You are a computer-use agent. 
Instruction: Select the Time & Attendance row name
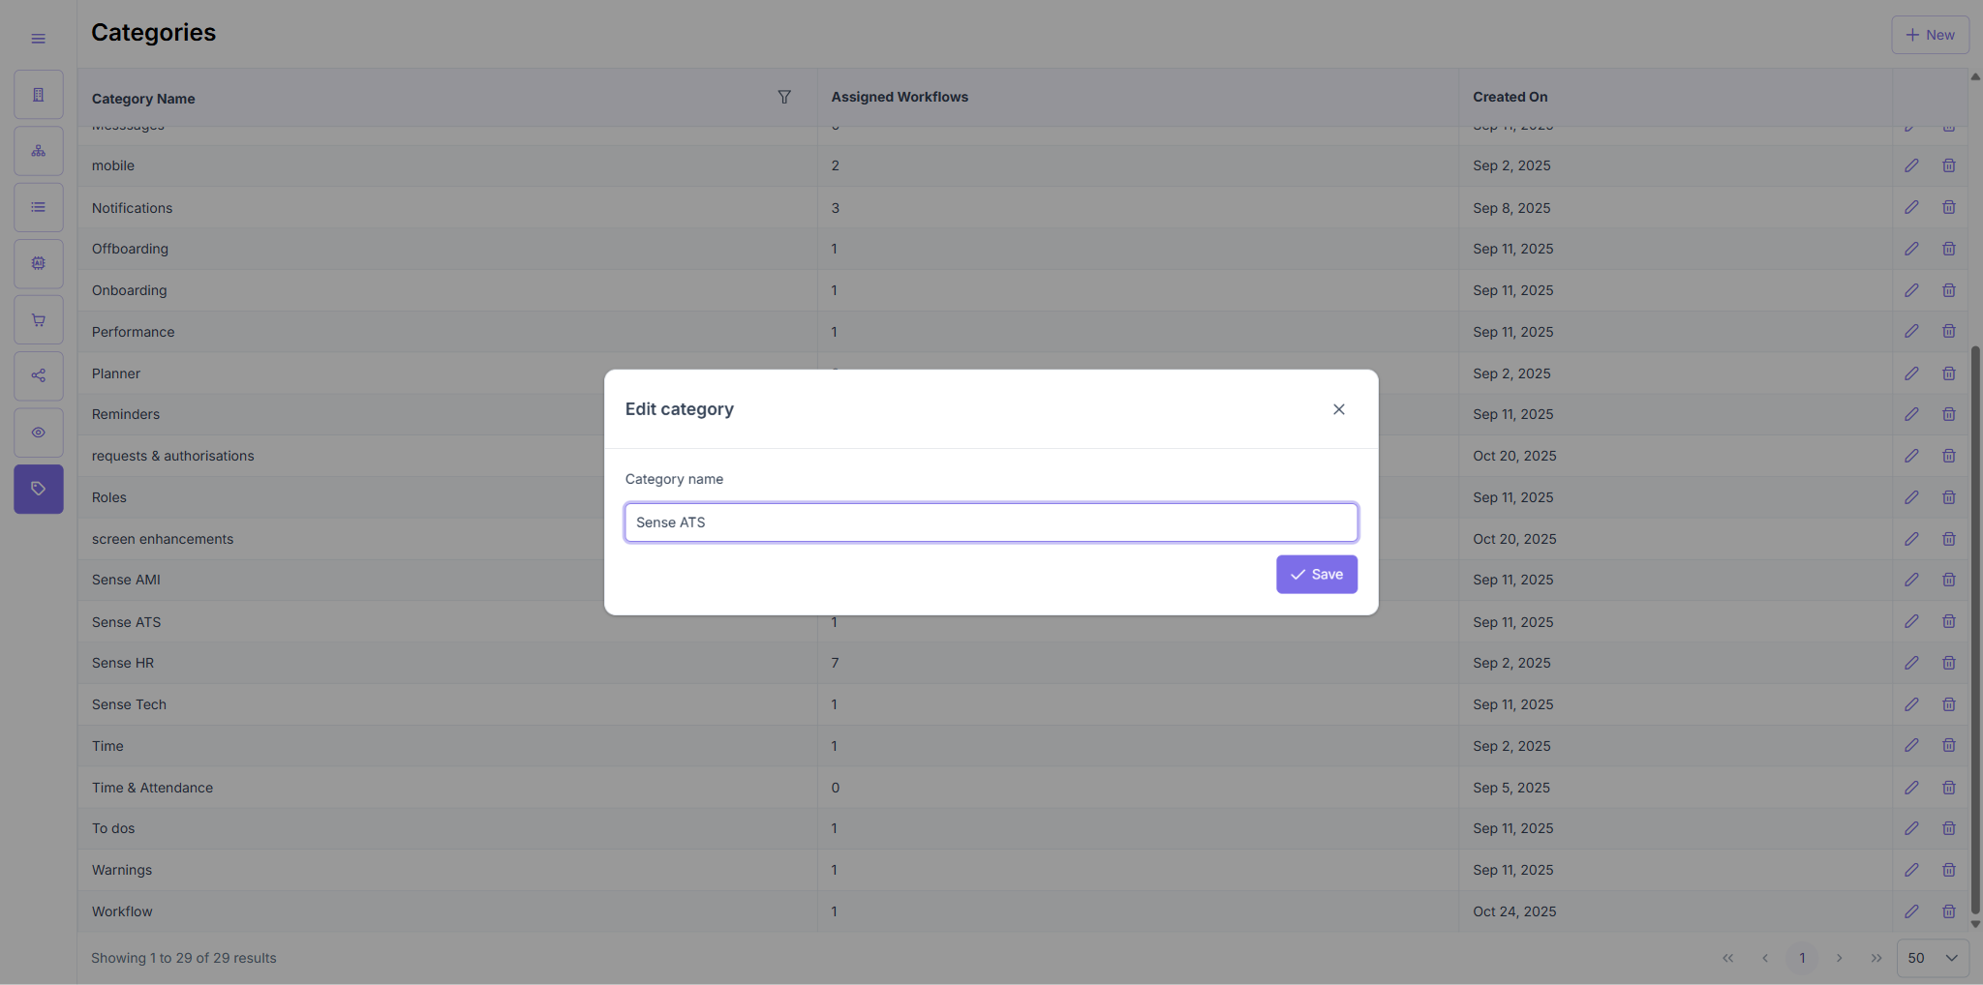[152, 788]
